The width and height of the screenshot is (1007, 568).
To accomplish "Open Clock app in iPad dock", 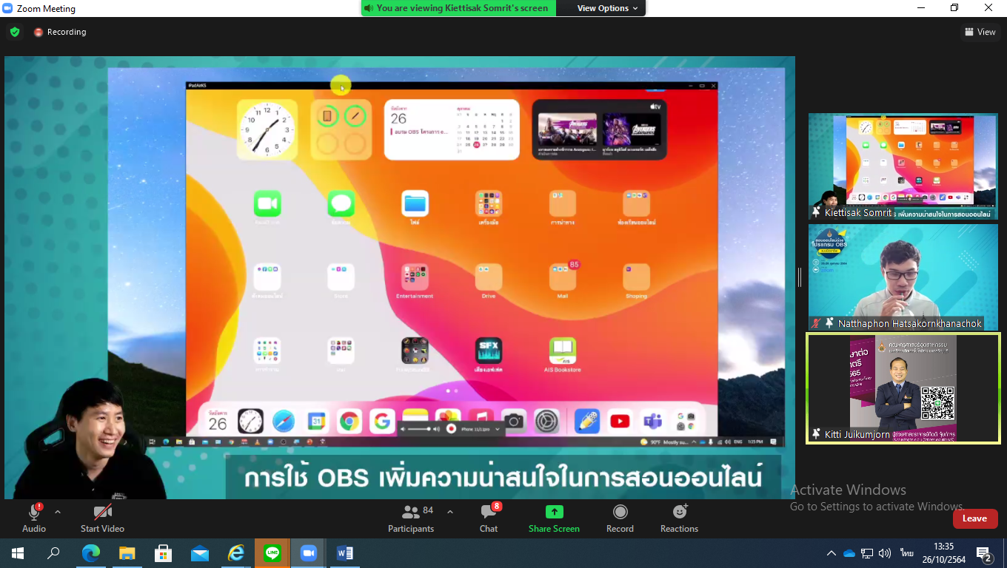I will (250, 422).
